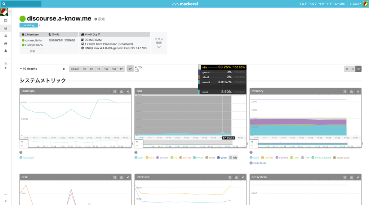Expand the memory graph to fullscreen
This screenshot has width=369, height=205.
point(345,91)
